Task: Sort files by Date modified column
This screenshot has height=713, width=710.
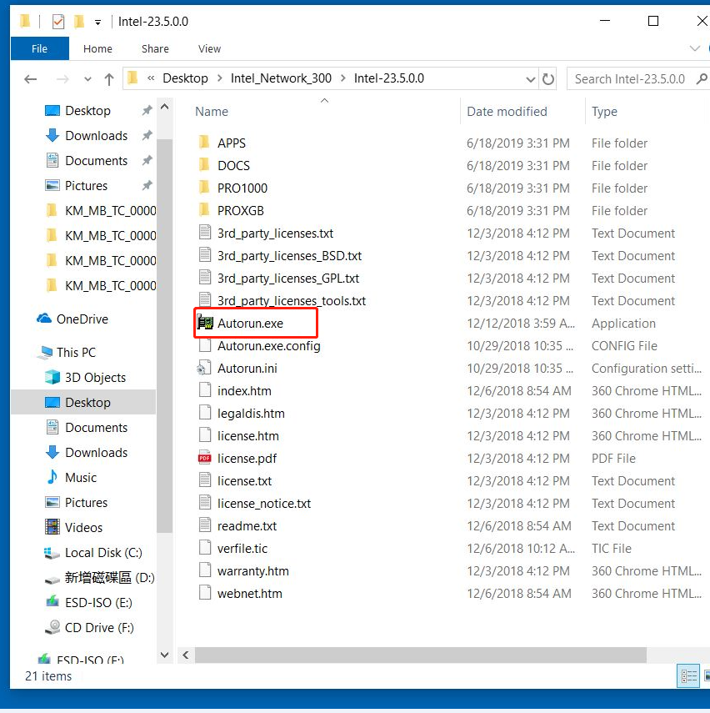Action: [507, 112]
